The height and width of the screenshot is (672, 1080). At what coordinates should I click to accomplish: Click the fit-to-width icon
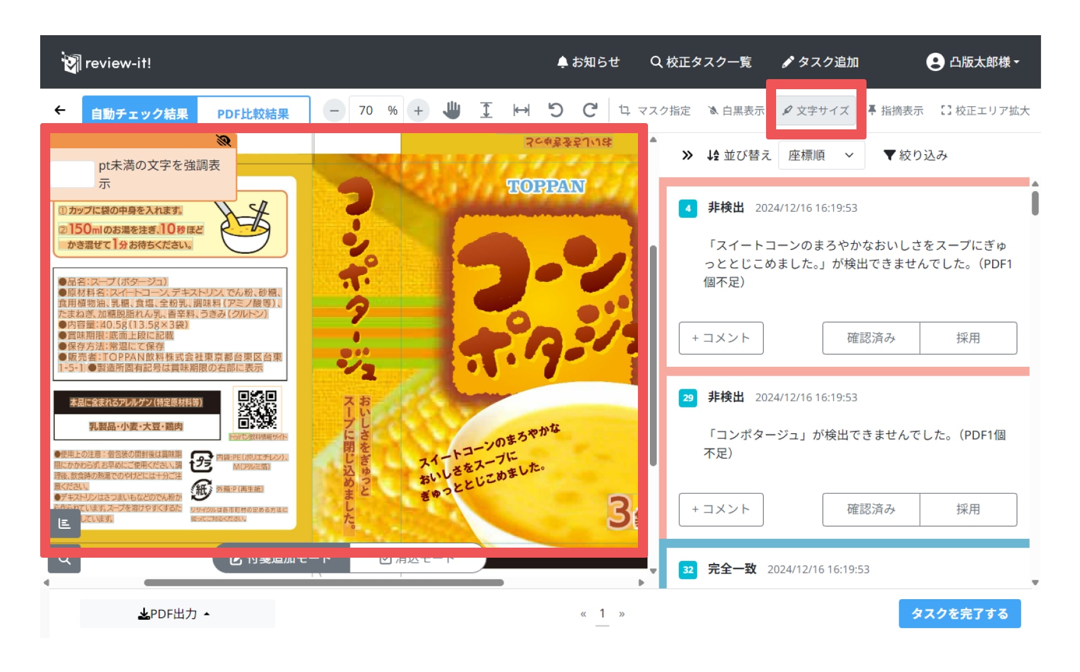point(521,111)
